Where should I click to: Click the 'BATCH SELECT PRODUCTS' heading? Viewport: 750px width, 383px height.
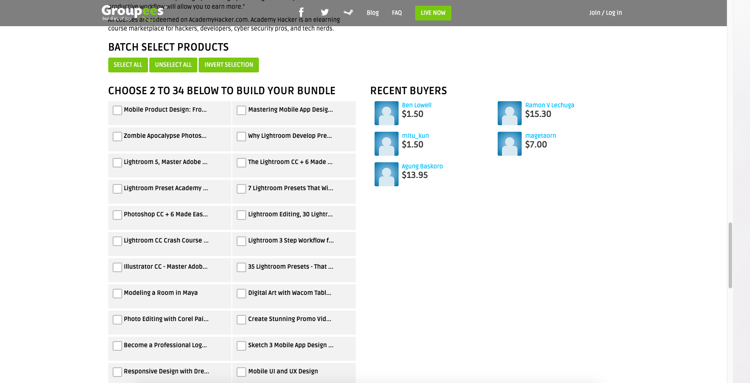(x=169, y=47)
